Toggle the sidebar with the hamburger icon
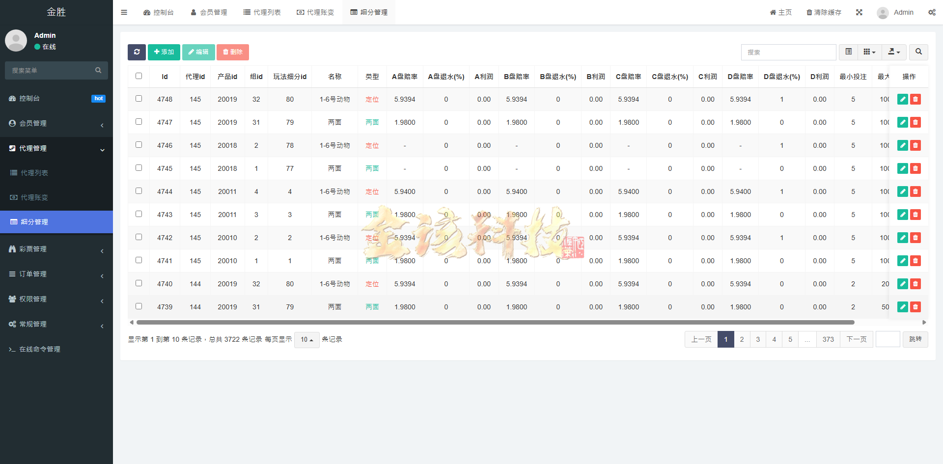943x464 pixels. click(124, 12)
